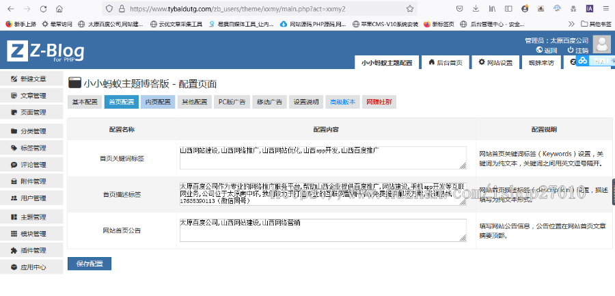The height and width of the screenshot is (296, 615).
Task: Open the 新手上路 bookmark
Action: click(x=21, y=24)
